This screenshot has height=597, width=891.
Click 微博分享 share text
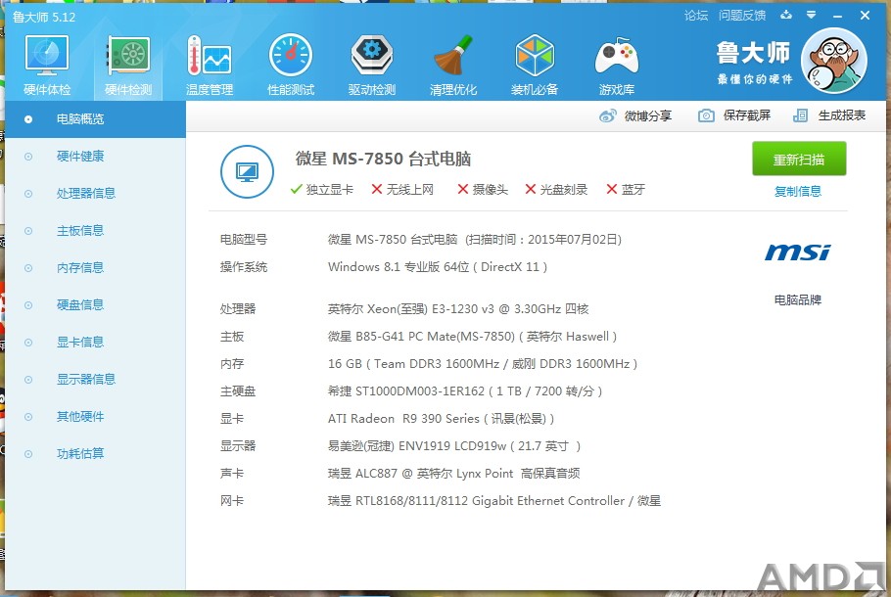[x=648, y=115]
